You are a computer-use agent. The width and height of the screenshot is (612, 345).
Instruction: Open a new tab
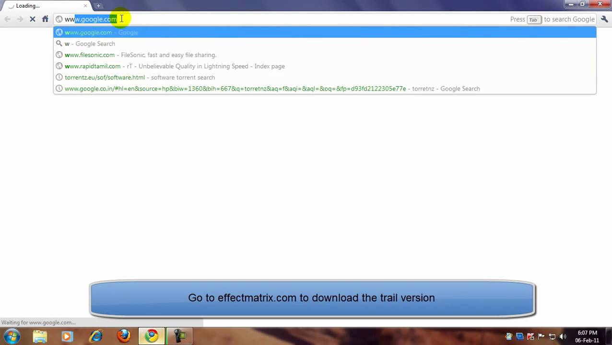98,6
